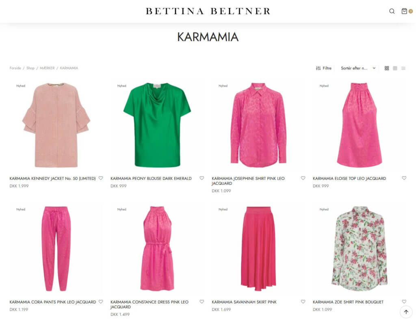The height and width of the screenshot is (321, 416).
Task: Expand the Sortér efter sorting dropdown
Action: coord(358,68)
